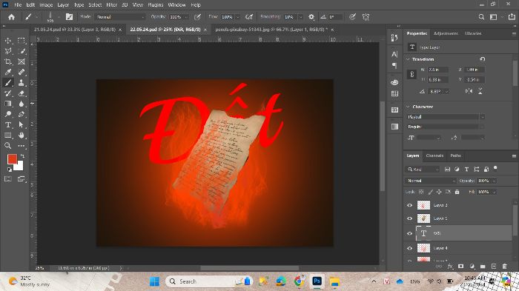Viewport: 519px width, 291px height.
Task: Open symmetry paint butterfly options
Action: [366, 17]
